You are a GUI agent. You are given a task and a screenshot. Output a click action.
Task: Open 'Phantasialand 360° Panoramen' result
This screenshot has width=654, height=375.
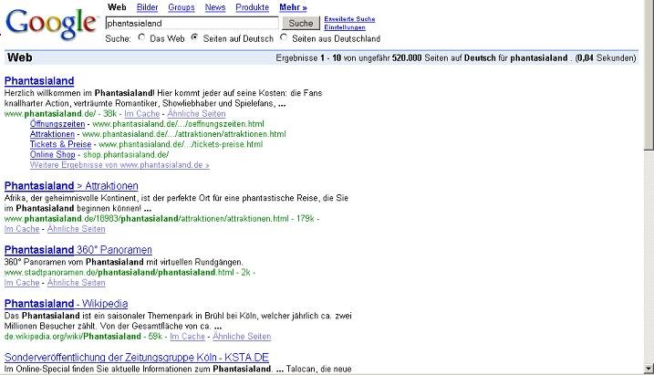78,250
